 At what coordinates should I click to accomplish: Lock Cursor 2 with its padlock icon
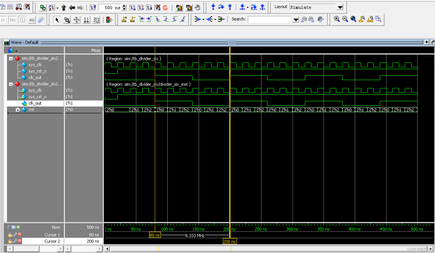[x=10, y=241]
